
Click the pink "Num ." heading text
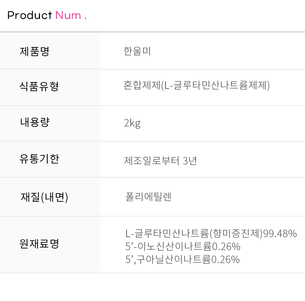tap(71, 15)
